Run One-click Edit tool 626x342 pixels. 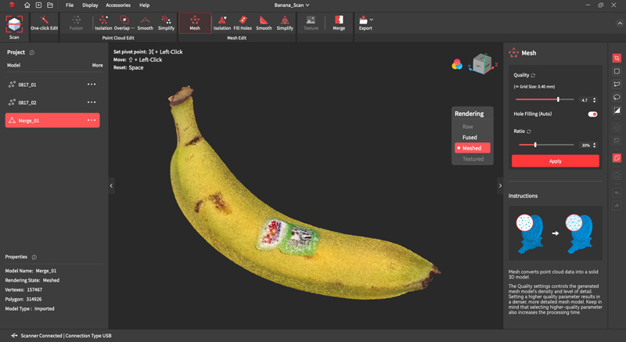click(x=45, y=23)
